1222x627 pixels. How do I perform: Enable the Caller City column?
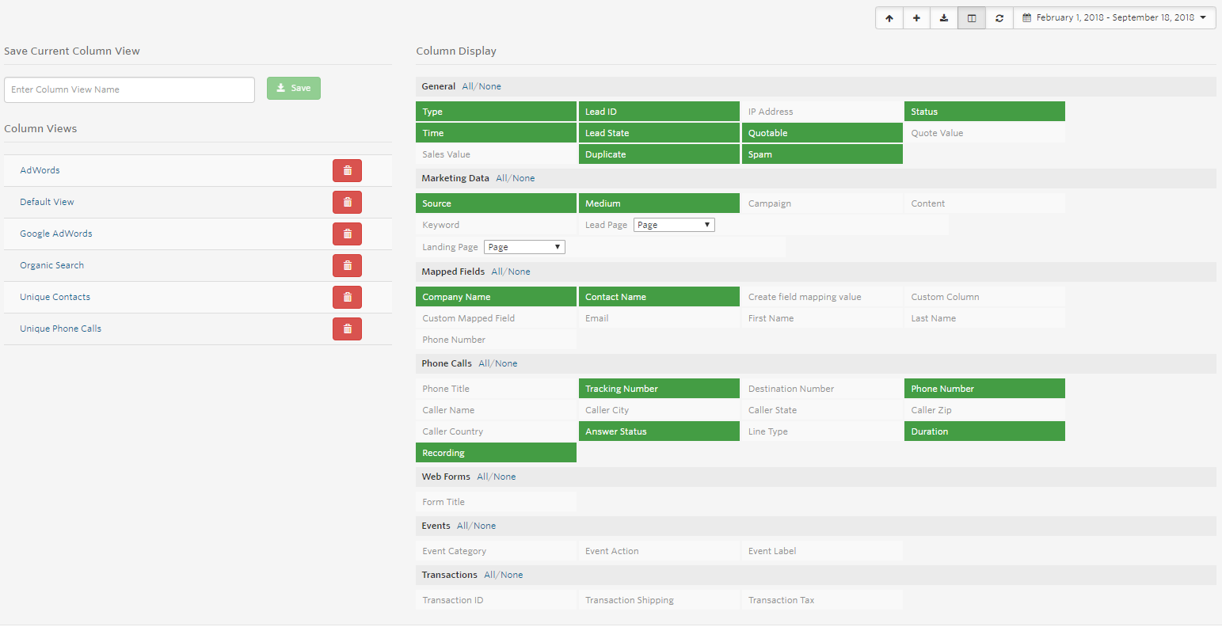click(x=659, y=409)
